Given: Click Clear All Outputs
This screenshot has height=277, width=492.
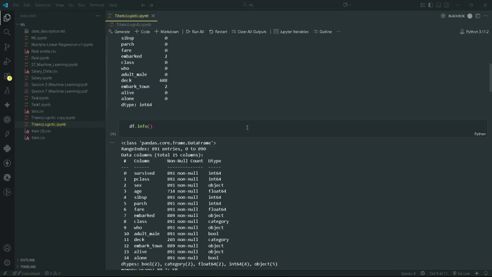Looking at the screenshot, I should [249, 31].
